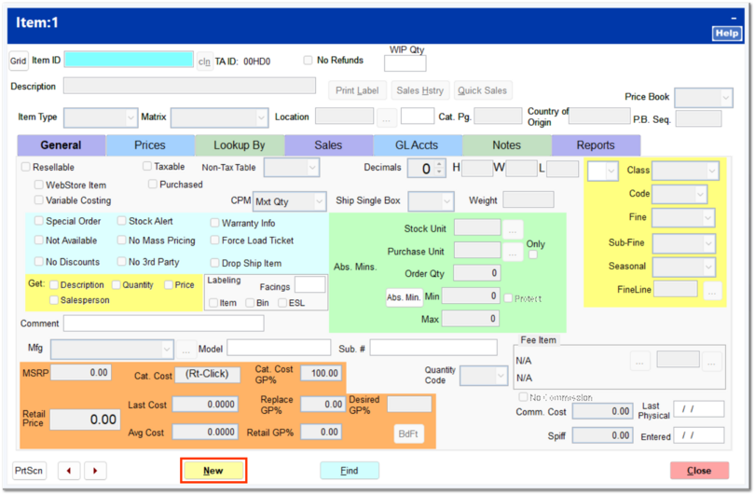Open the GL Accts tab
Screen dimensions: 755x495
point(418,145)
